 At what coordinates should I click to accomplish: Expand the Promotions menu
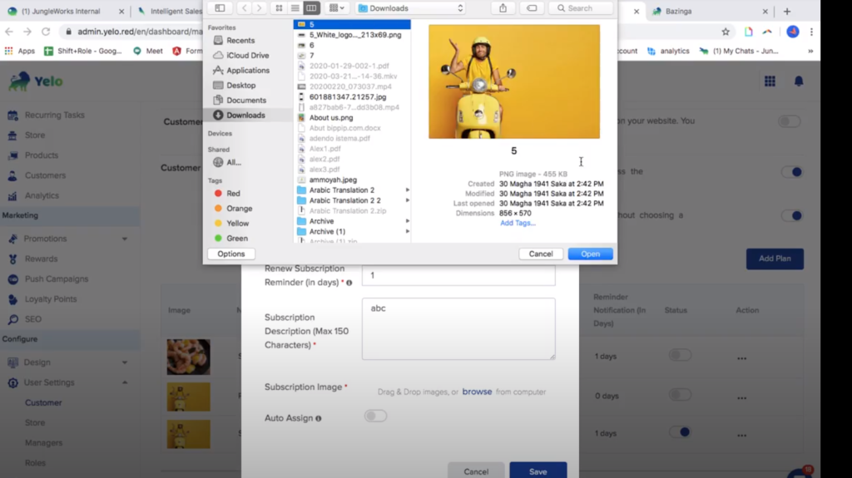(x=125, y=239)
